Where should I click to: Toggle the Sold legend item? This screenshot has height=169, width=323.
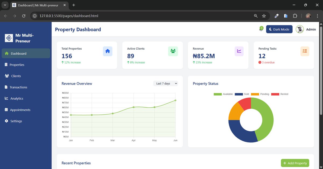point(242,94)
